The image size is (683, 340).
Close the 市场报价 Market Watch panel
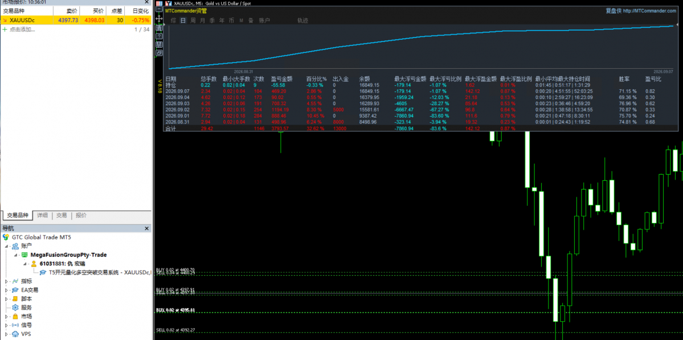(147, 2)
